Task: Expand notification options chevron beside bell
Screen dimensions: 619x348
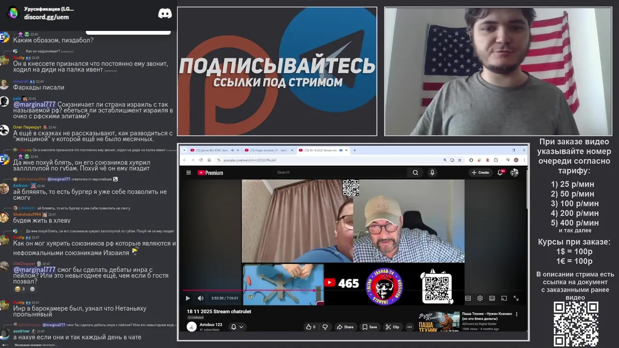Action: [x=241, y=327]
